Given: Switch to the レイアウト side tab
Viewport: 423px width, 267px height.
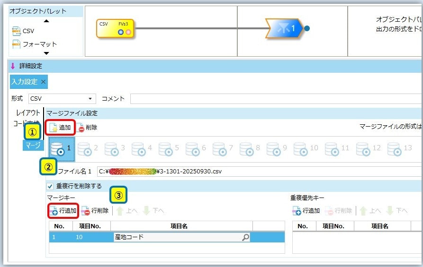Looking at the screenshot, I should 28,112.
